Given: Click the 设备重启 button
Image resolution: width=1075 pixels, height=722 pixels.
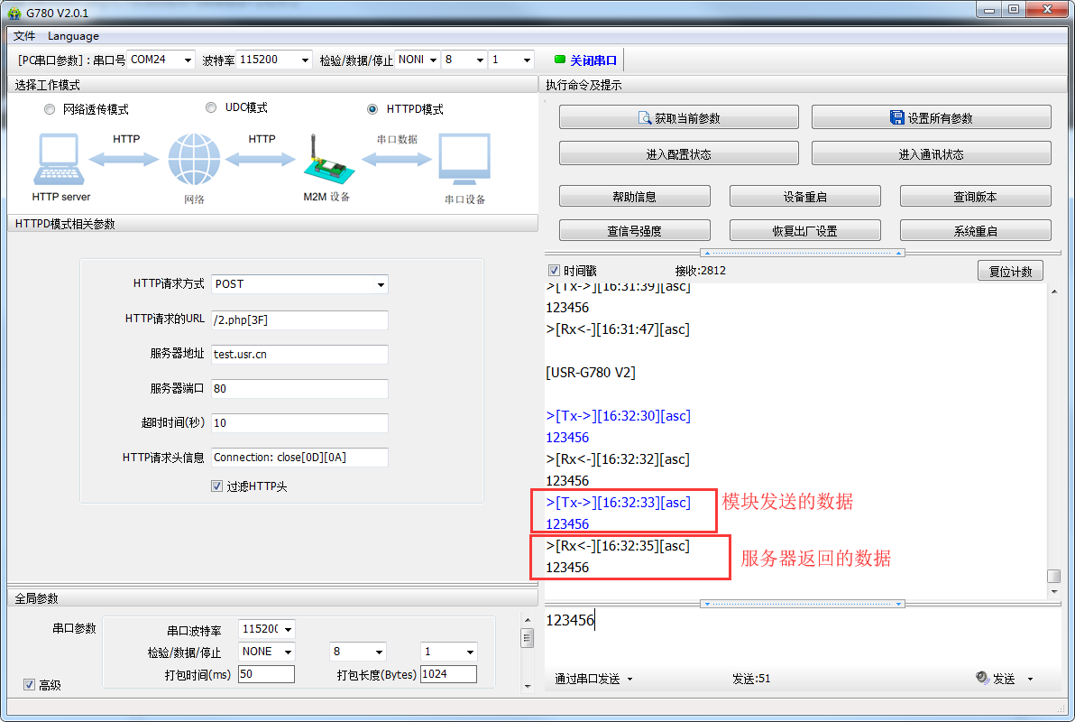Looking at the screenshot, I should point(804,197).
